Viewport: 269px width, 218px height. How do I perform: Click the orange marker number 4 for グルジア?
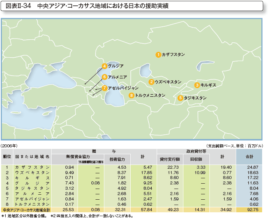(x=104, y=66)
